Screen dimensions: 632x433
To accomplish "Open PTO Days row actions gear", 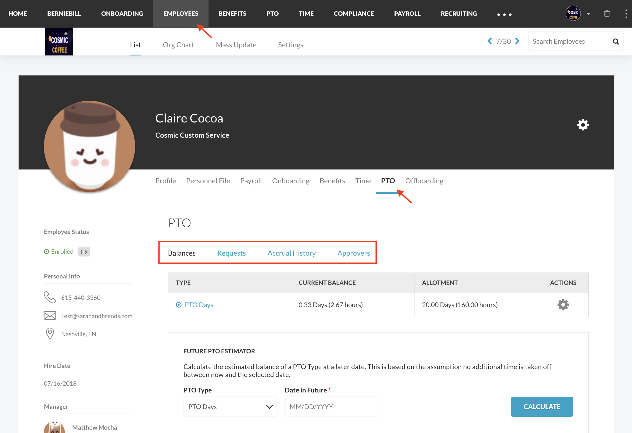I will (563, 305).
